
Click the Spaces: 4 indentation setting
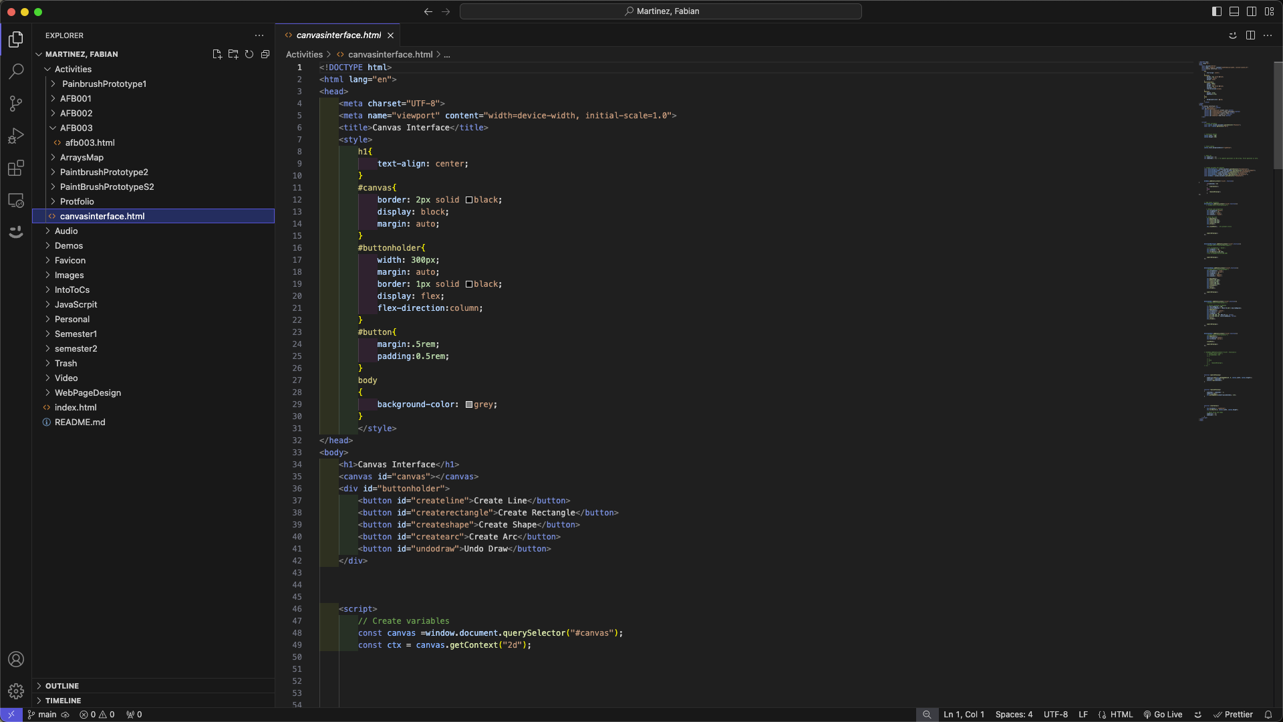[x=1014, y=715]
